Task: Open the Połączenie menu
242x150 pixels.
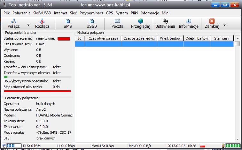Action: click(x=21, y=13)
